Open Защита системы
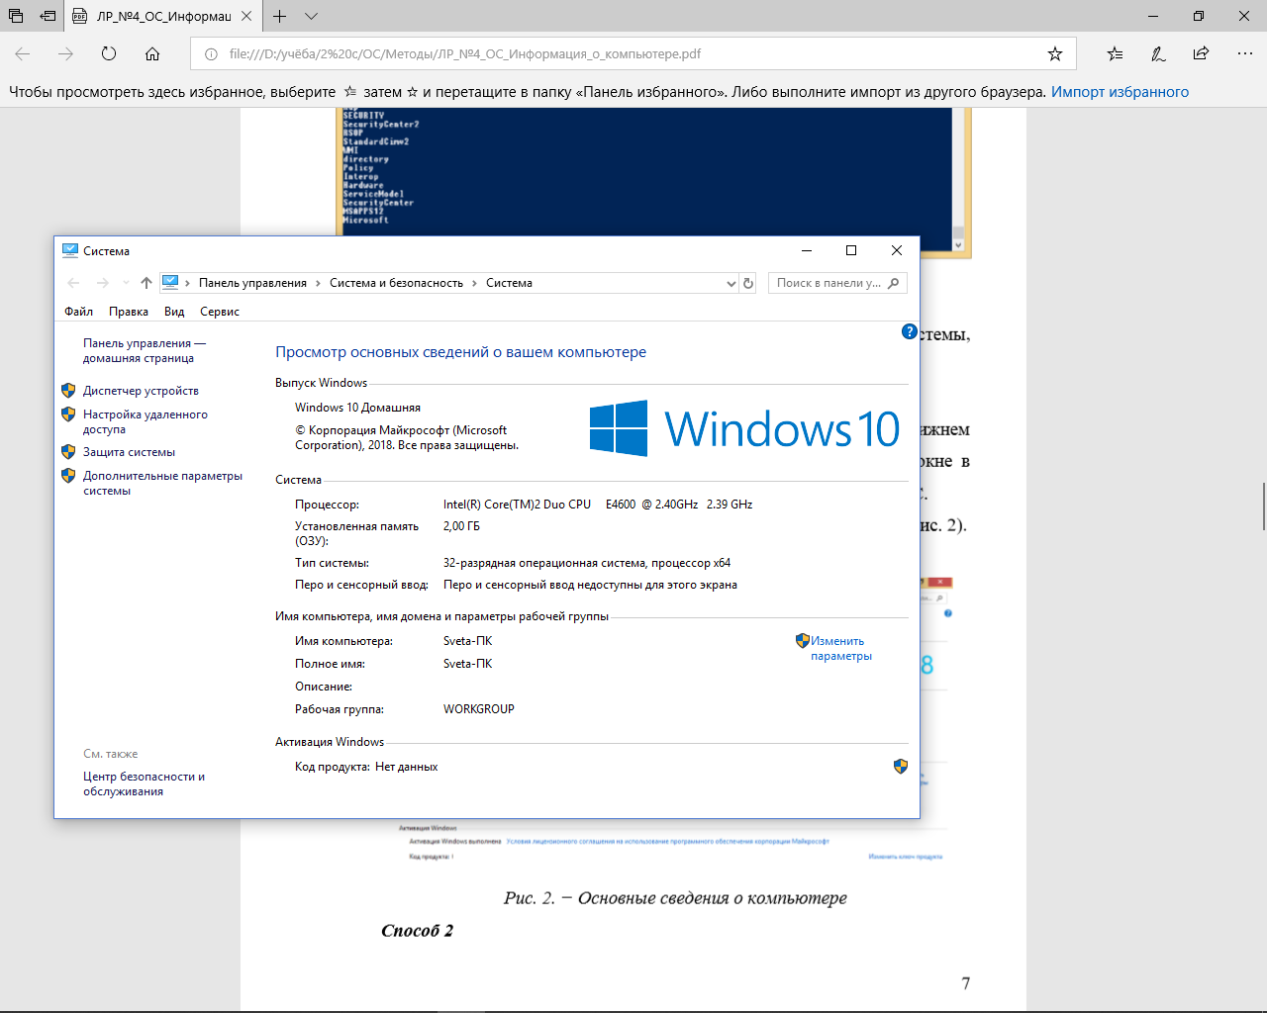 click(129, 452)
